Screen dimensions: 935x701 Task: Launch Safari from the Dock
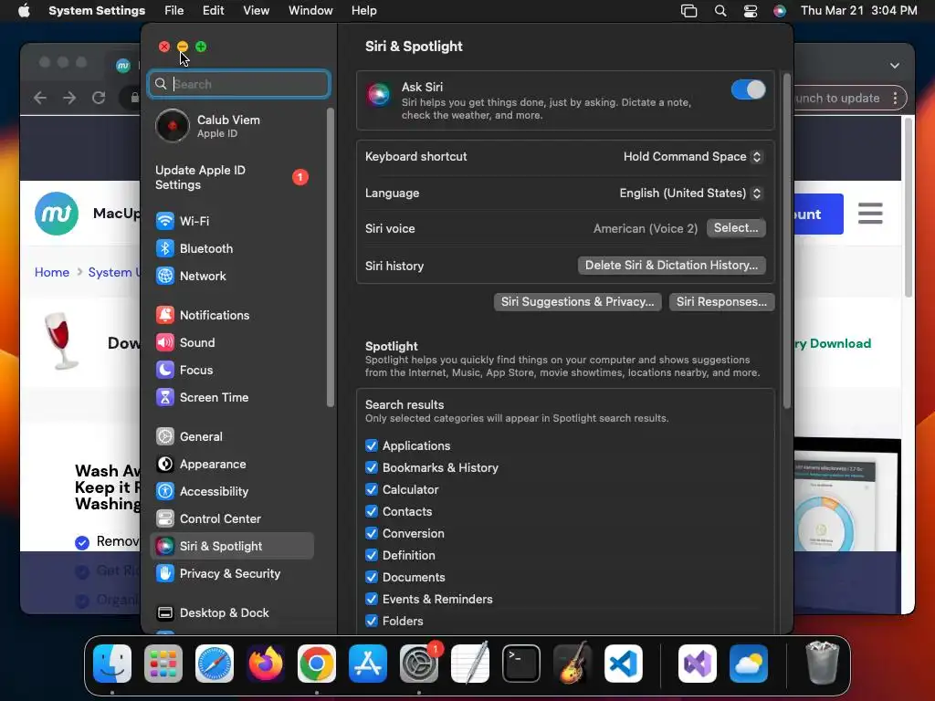215,664
